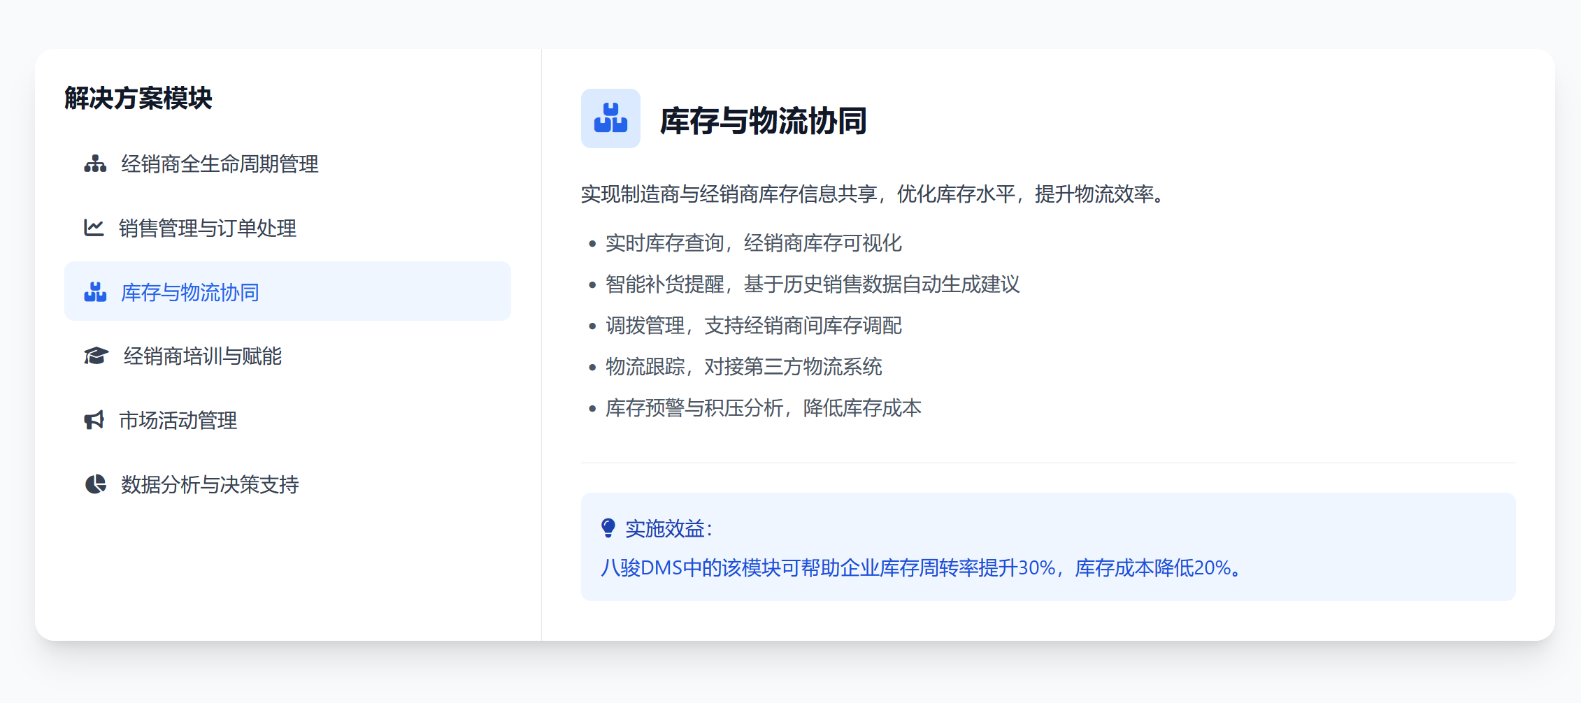Go to the 市场活动管理 tab
Image resolution: width=1581 pixels, height=703 pixels.
[x=178, y=420]
